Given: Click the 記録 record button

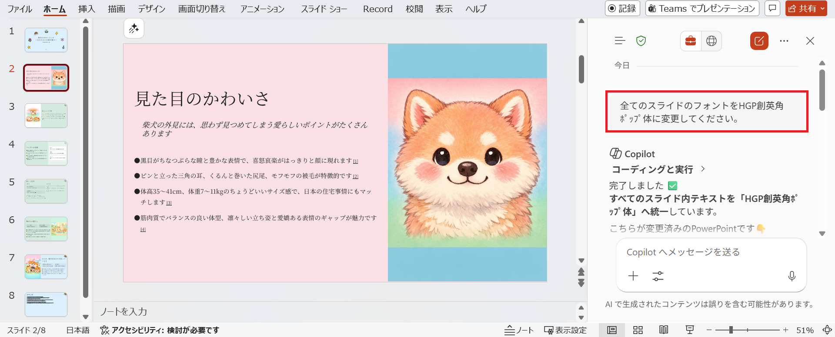Looking at the screenshot, I should click(x=622, y=8).
